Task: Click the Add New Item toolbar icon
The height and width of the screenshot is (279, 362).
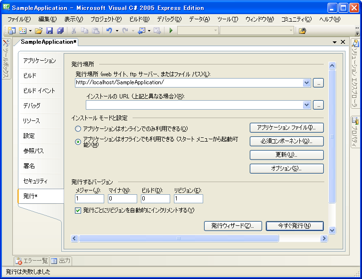Action: coord(23,31)
